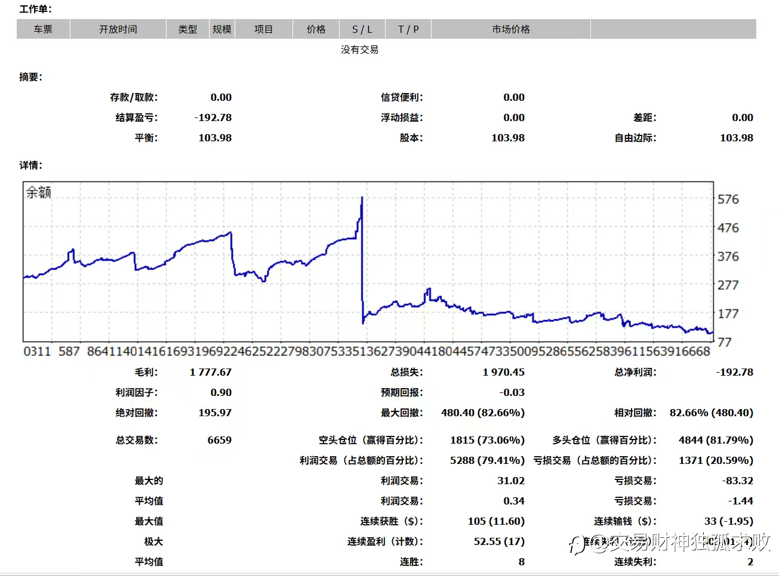Click the 连续获胜 value 105 (11.60)

point(497,521)
